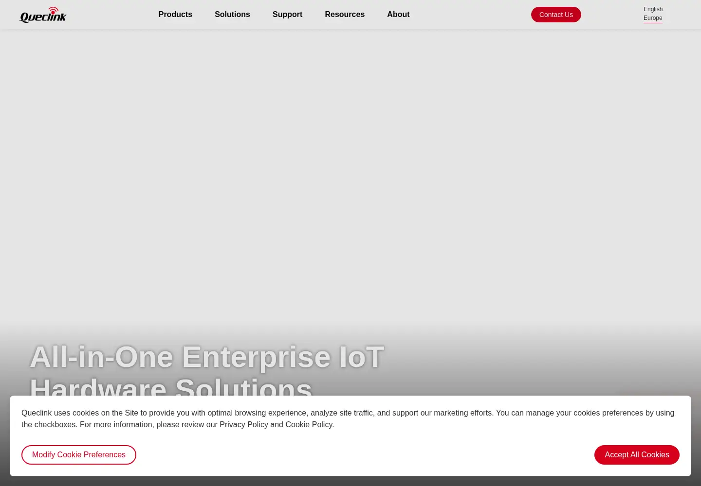Click the Queclink logo
This screenshot has width=701, height=486.
pyautogui.click(x=43, y=15)
